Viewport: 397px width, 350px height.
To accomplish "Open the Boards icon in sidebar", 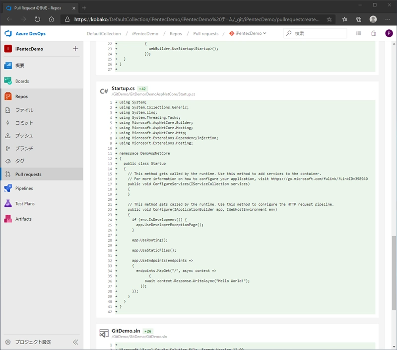I will point(8,81).
